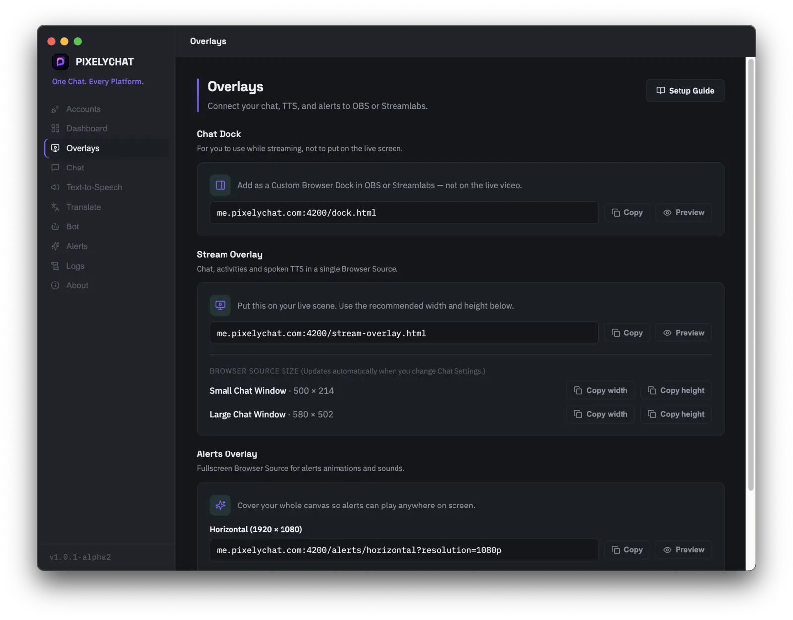Click the copy icon beside the dock.html URL
Screen dimensions: 793x620
[x=616, y=213]
